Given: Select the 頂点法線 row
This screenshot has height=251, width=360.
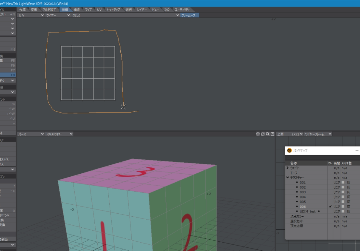Looking at the screenshot, I should coord(296,226).
